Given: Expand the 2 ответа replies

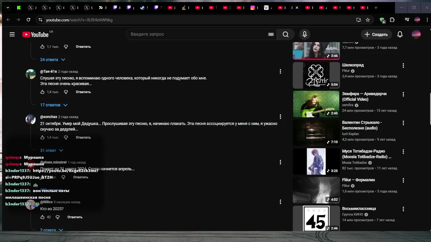Looking at the screenshot, I should click(52, 230).
